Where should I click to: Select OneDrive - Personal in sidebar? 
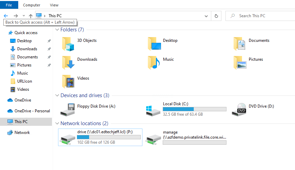pyautogui.click(x=32, y=111)
